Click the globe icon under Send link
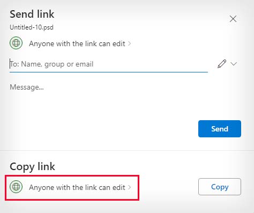 click(16, 43)
